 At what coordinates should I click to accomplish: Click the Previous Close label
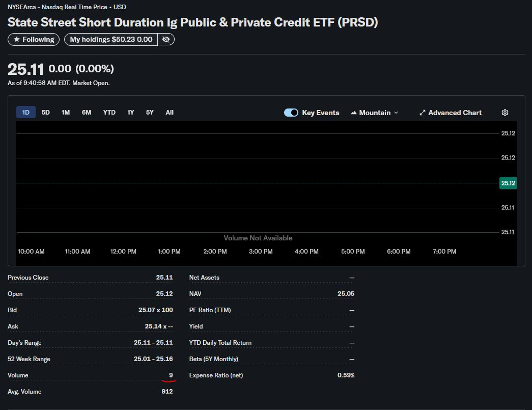tap(28, 278)
